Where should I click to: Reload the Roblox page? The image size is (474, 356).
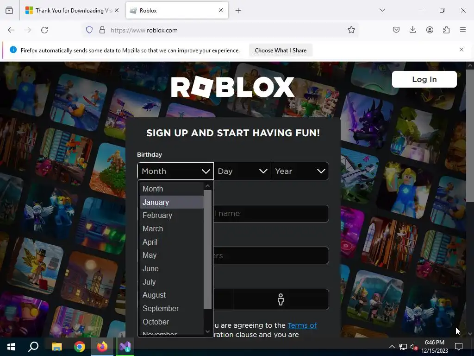coord(44,30)
